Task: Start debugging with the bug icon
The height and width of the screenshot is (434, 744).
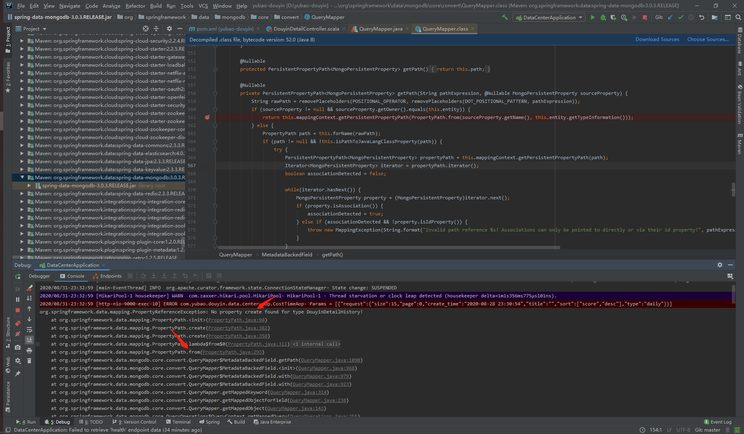Action: pos(603,17)
